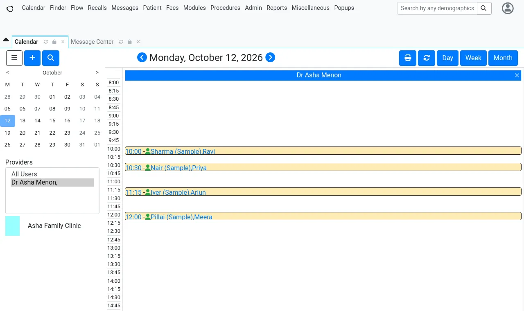
Task: Open the Admin menu
Action: (x=253, y=8)
